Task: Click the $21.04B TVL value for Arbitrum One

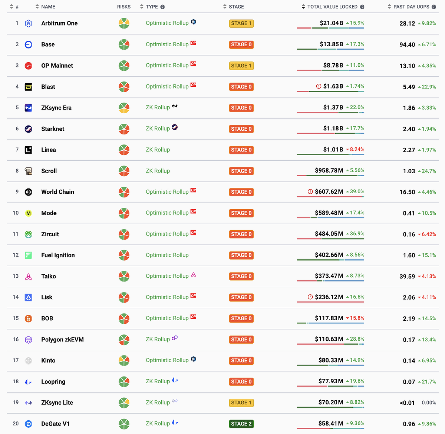Action: (330, 23)
